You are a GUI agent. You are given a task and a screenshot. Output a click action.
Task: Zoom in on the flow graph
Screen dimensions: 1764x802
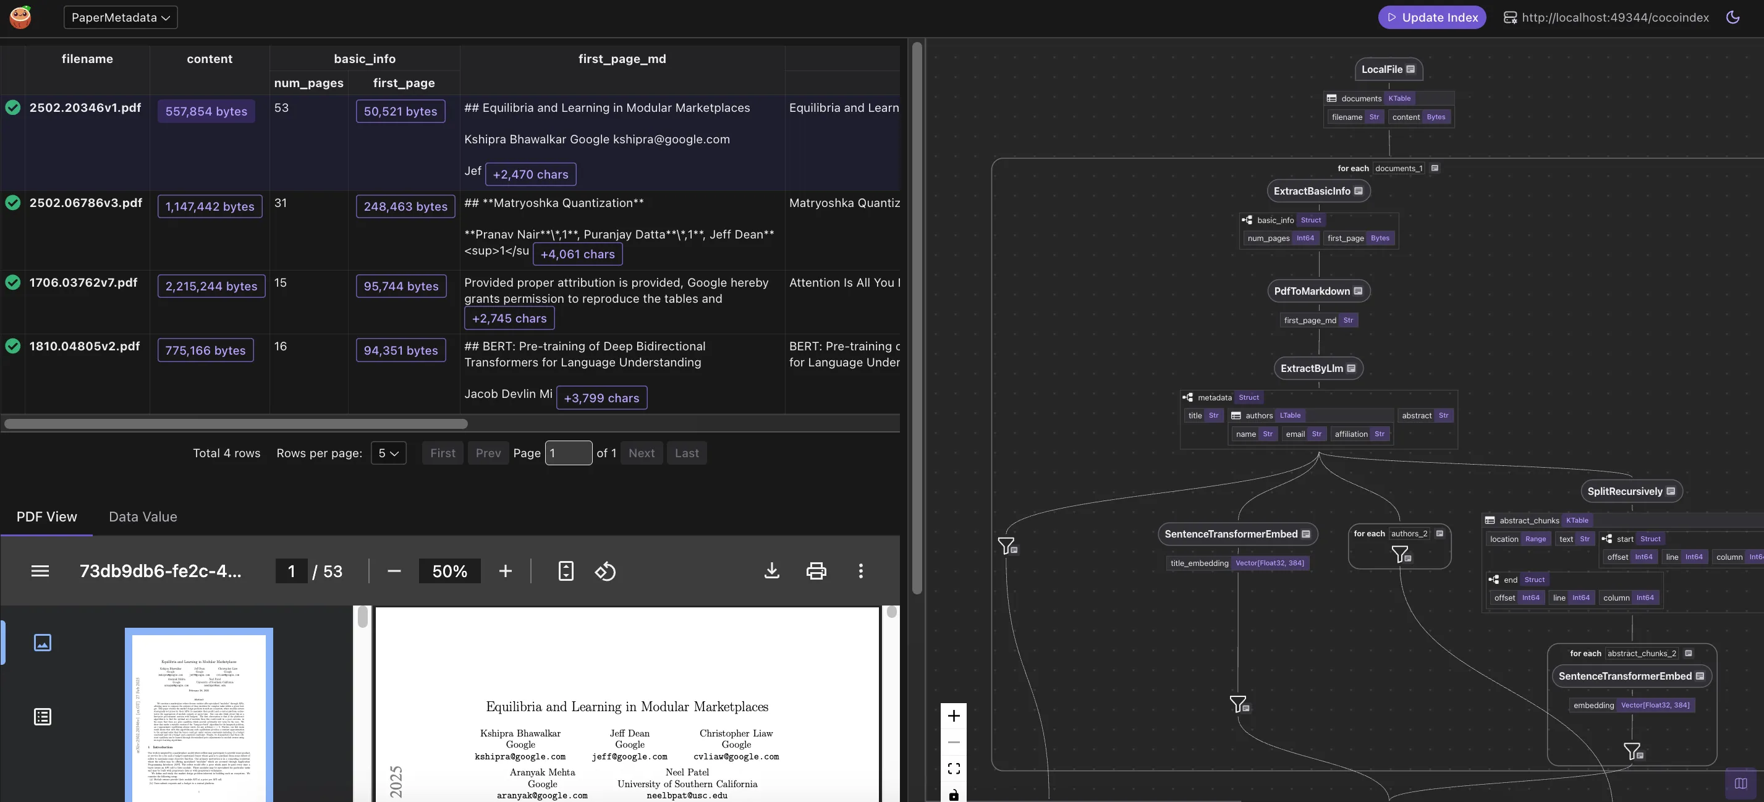(954, 715)
